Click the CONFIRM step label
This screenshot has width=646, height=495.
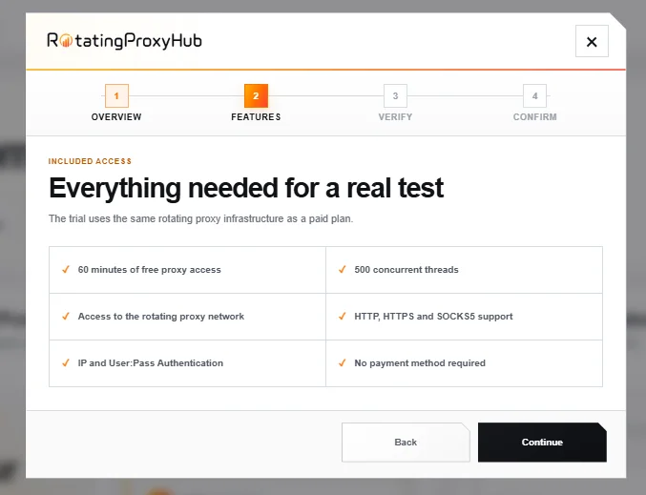534,117
